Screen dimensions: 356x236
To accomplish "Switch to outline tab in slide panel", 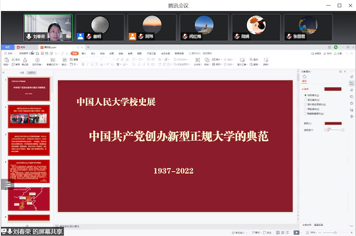I will 21,73.
